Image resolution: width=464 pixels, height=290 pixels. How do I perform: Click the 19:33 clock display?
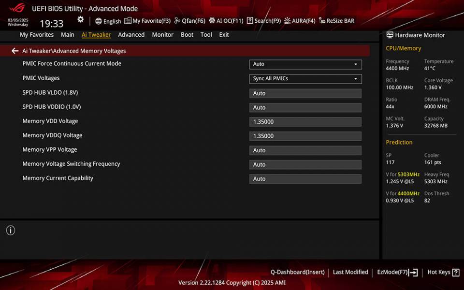click(x=52, y=24)
